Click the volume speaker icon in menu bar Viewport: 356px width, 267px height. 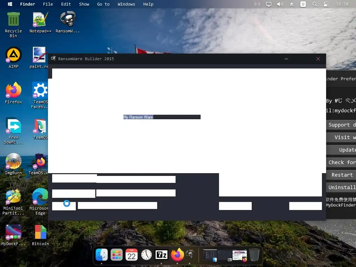280,4
